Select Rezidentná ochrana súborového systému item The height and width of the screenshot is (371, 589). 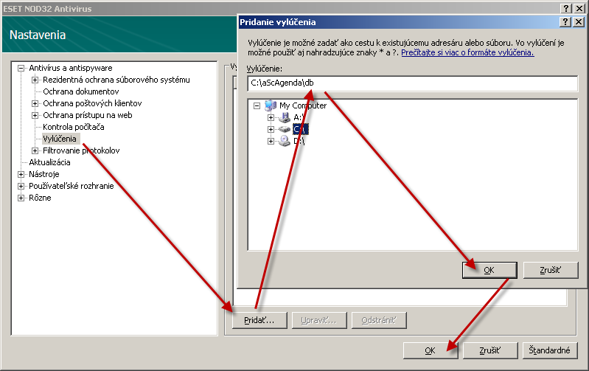click(x=116, y=80)
